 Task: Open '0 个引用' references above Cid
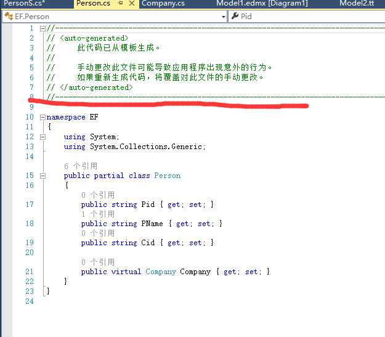[x=98, y=233]
